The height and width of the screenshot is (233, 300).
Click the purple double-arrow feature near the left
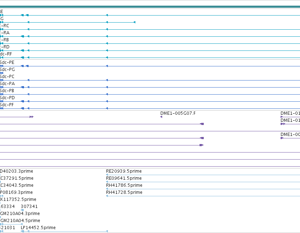click(32, 117)
